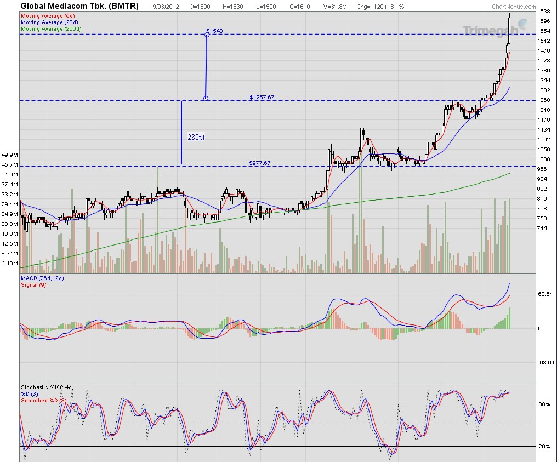Click the 280pt measurement annotation
The width and height of the screenshot is (557, 462).
point(196,137)
